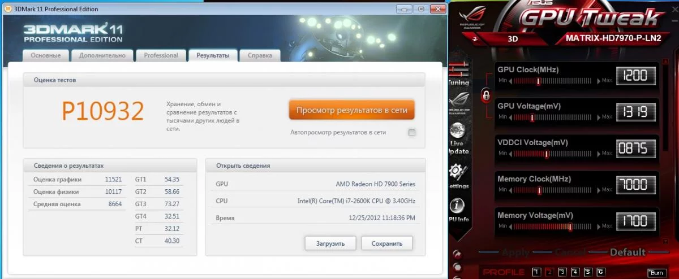
Task: Click physics score value 10117
Action: tap(114, 191)
